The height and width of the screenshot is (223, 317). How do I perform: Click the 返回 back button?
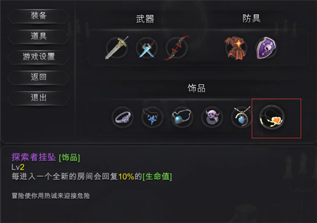tap(38, 78)
